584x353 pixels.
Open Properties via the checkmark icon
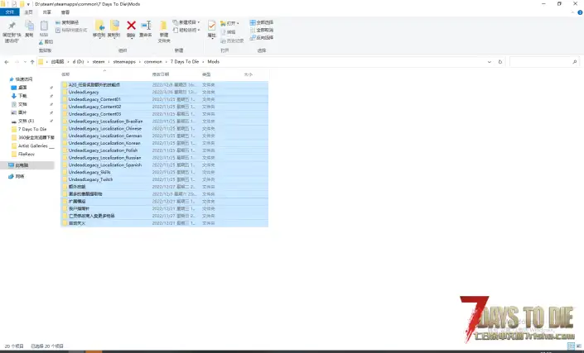211,26
